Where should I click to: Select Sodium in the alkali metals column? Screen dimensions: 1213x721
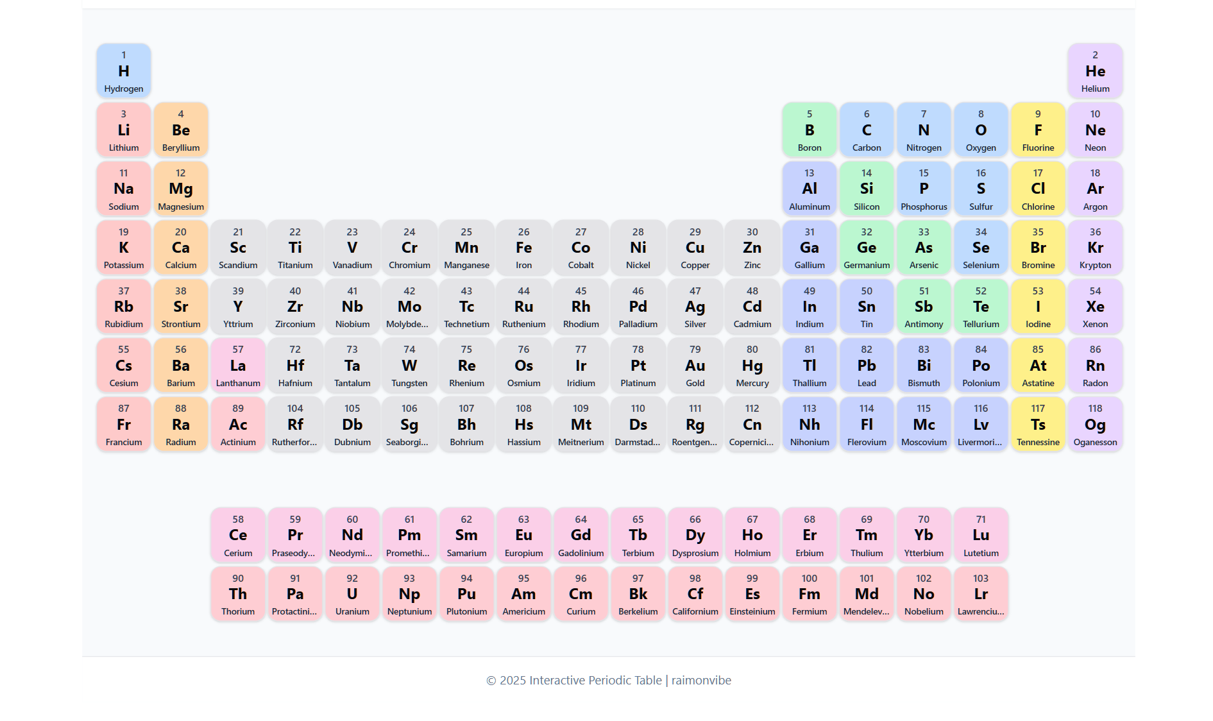(x=123, y=189)
